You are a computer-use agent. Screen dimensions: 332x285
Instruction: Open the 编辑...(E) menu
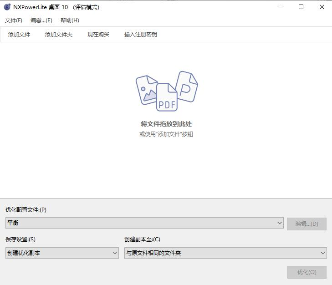41,20
